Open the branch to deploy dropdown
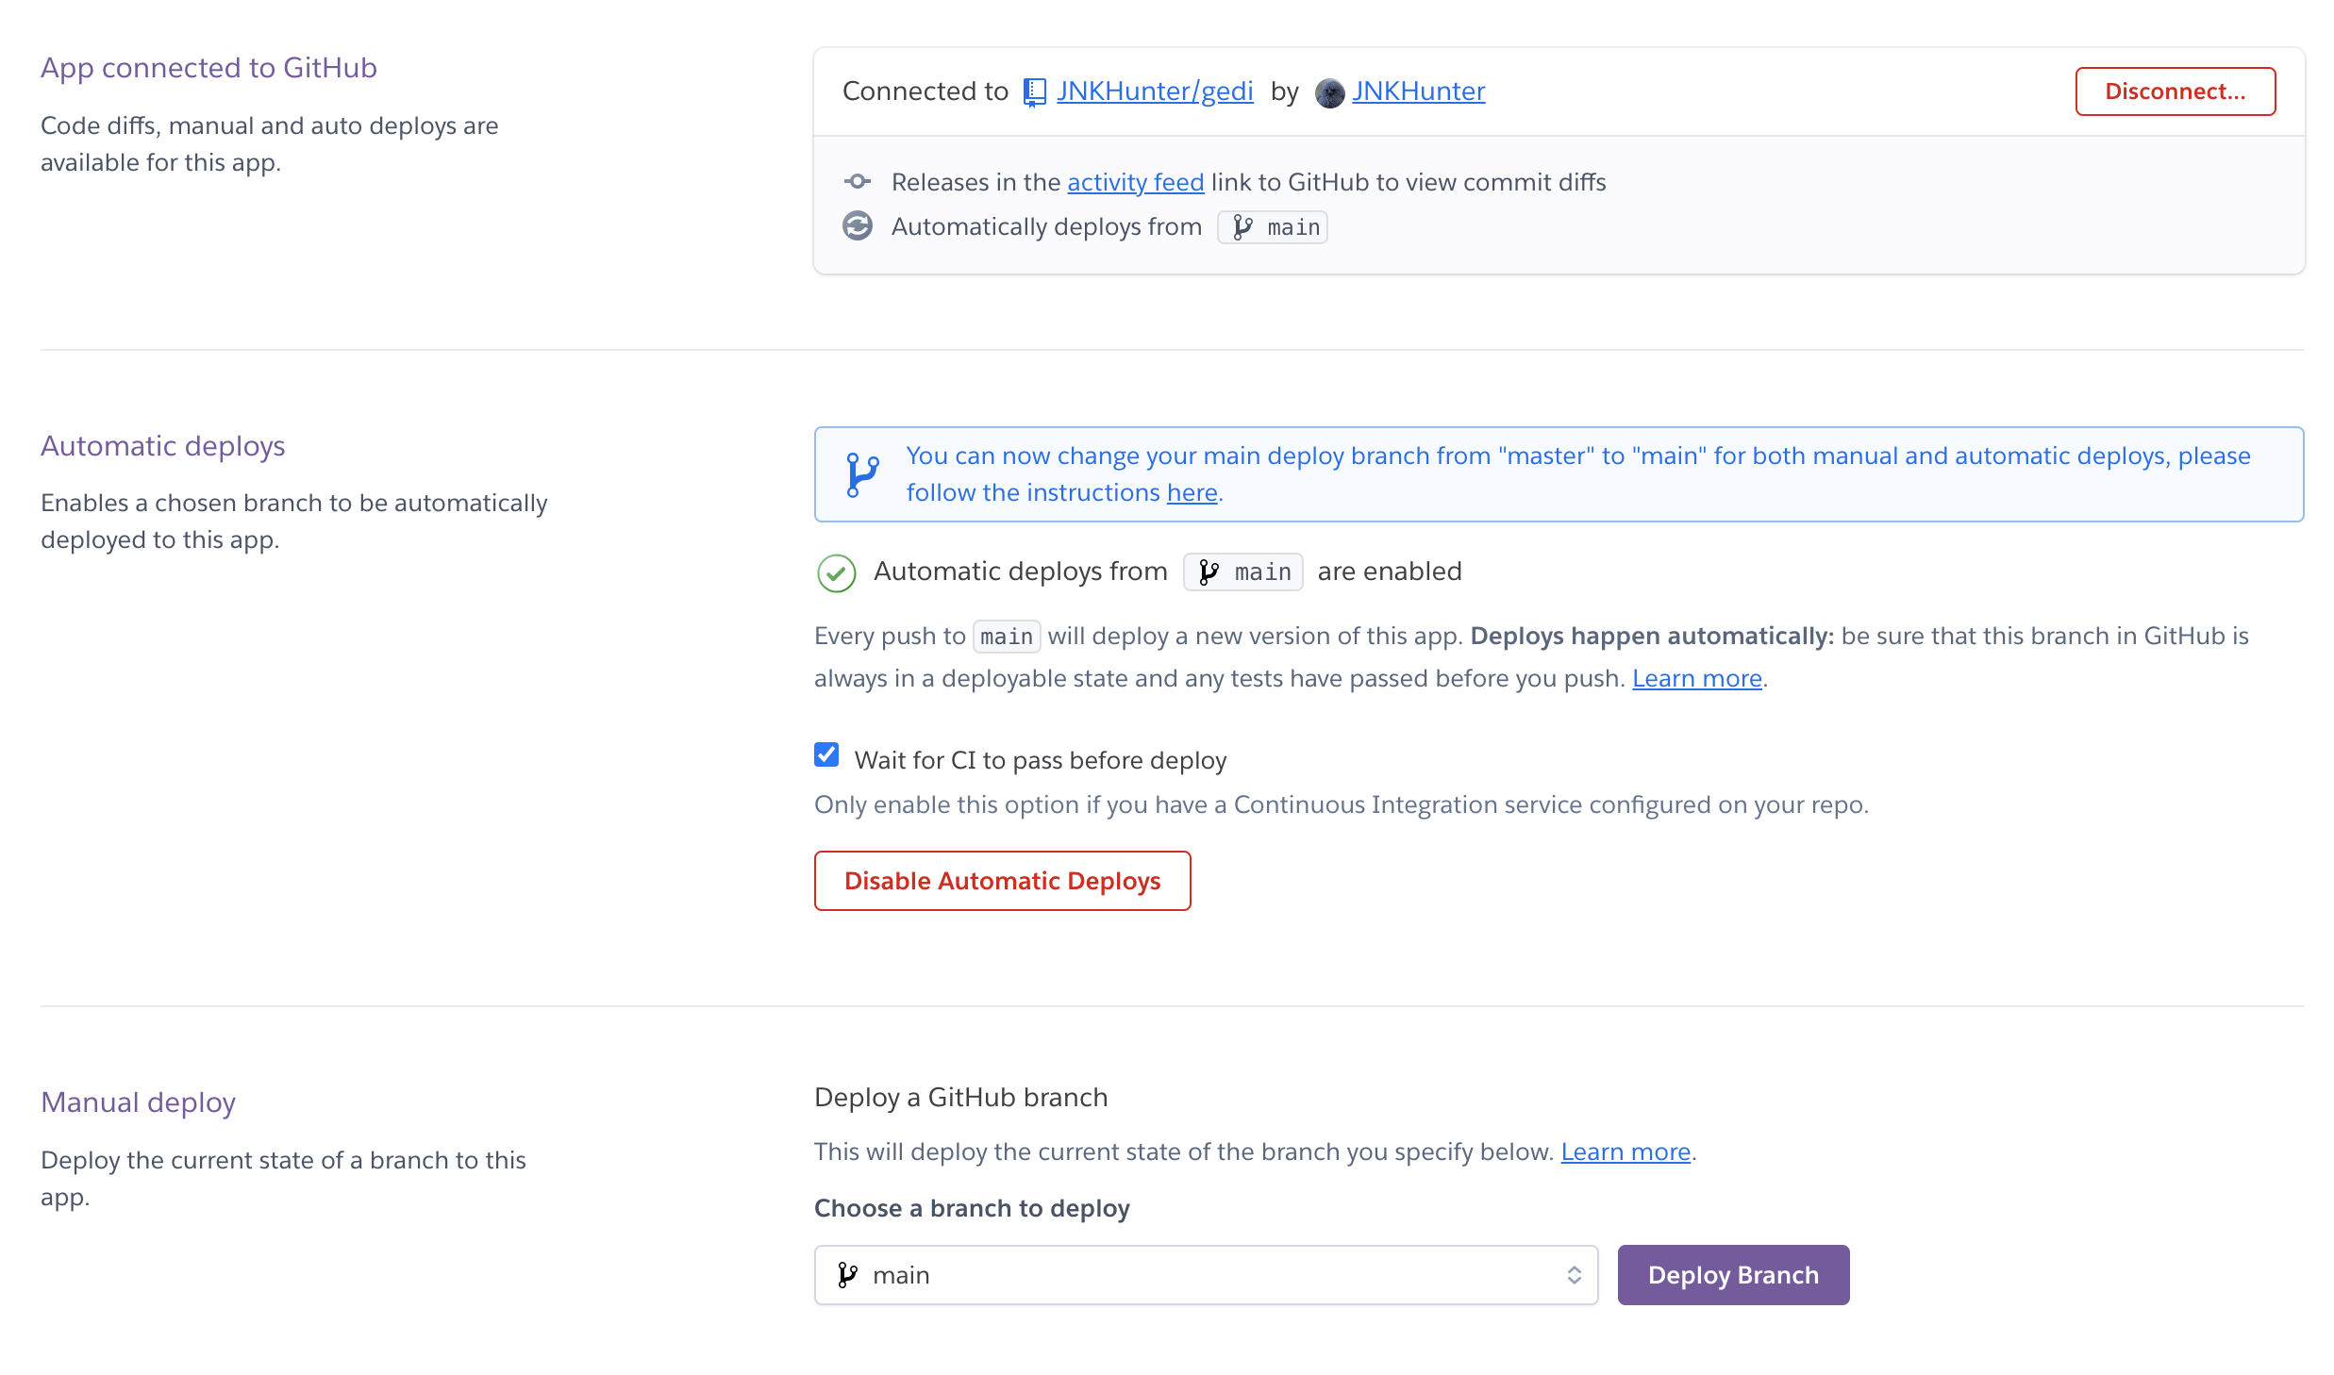The width and height of the screenshot is (2334, 1375). (x=1205, y=1275)
